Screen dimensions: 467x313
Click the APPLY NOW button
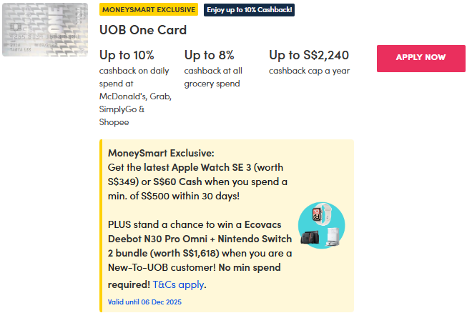[421, 58]
